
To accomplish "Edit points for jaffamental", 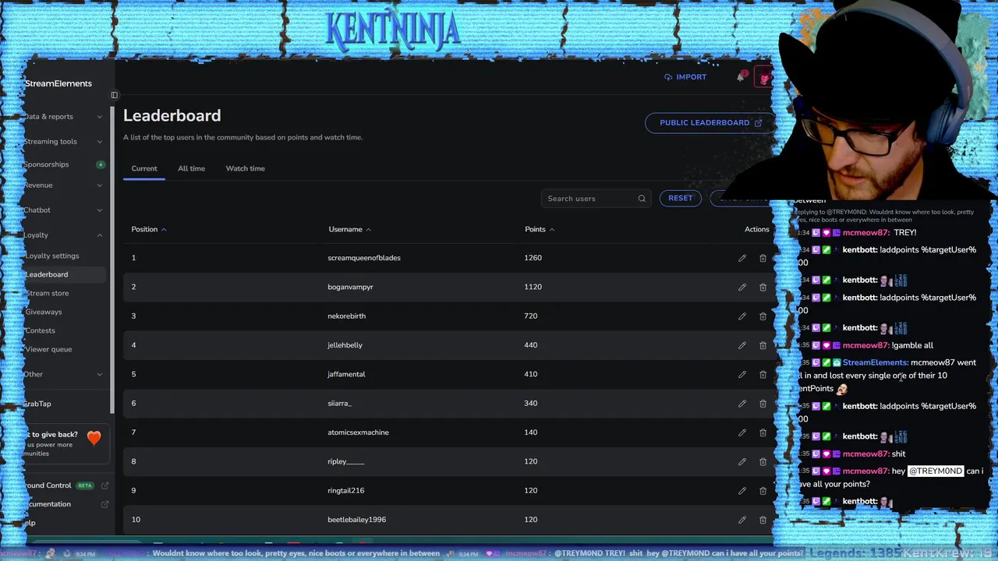I will point(742,374).
